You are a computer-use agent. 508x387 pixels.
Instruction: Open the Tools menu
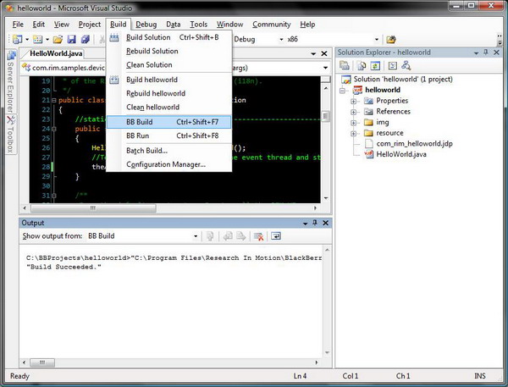198,25
